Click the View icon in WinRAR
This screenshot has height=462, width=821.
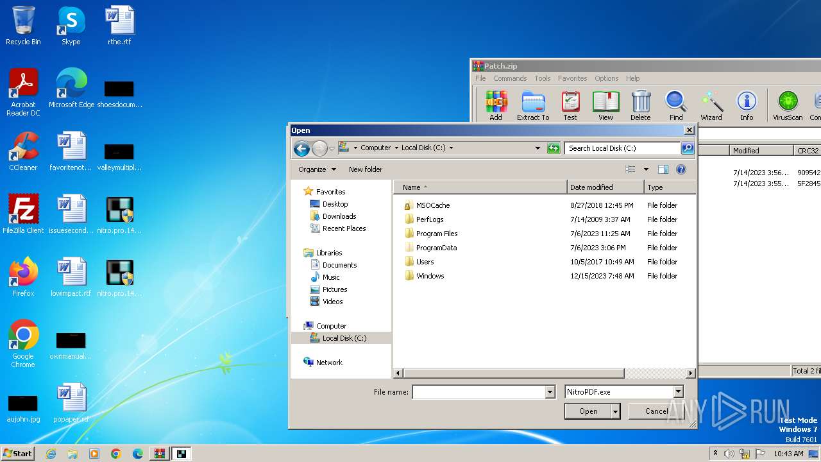coord(605,105)
